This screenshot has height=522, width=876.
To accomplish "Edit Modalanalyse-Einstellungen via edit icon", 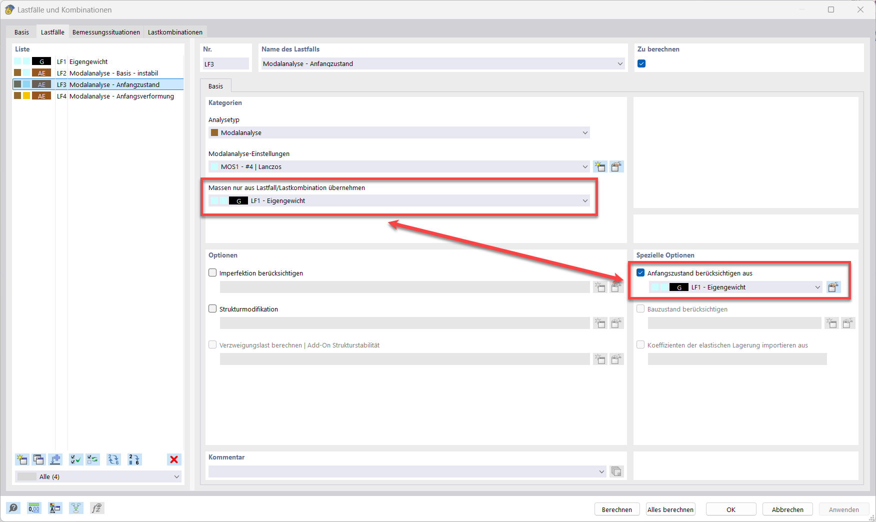I will click(616, 166).
